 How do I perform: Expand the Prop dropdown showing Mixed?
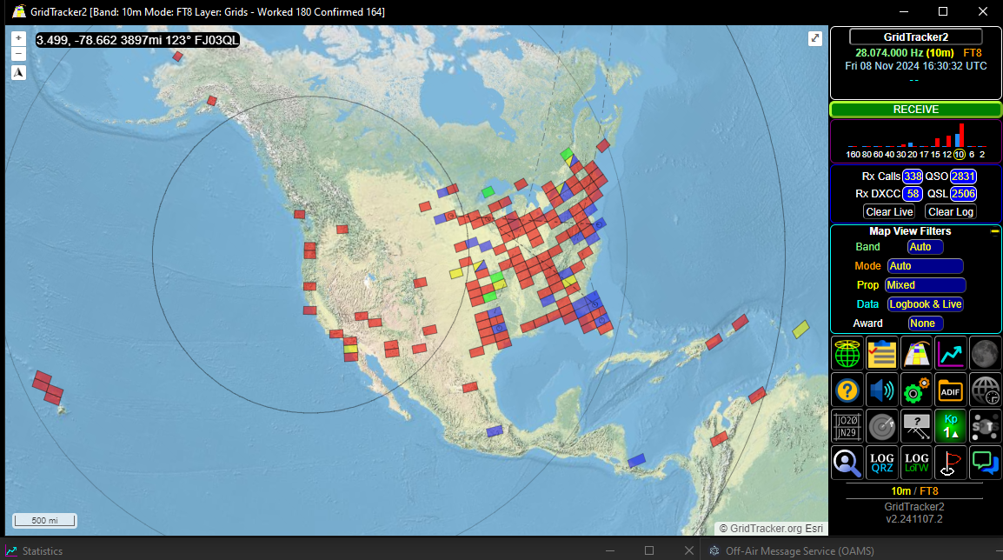click(x=925, y=285)
